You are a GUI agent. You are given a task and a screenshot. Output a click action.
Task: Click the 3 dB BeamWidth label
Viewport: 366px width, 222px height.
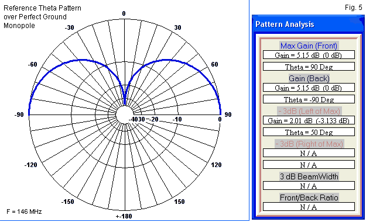tap(309, 176)
